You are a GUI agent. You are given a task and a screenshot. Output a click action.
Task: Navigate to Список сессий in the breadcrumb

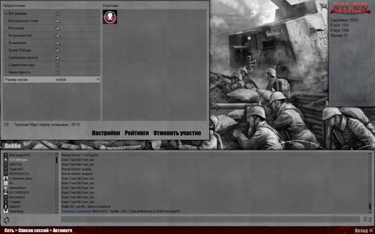33,230
